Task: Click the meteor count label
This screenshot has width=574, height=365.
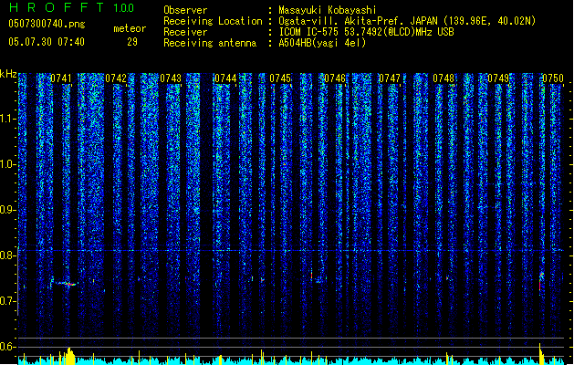Action: [130, 28]
